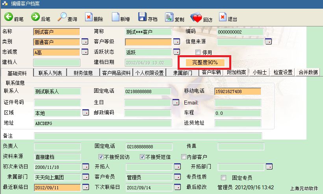Click the 备注 input field

click(x=148, y=136)
